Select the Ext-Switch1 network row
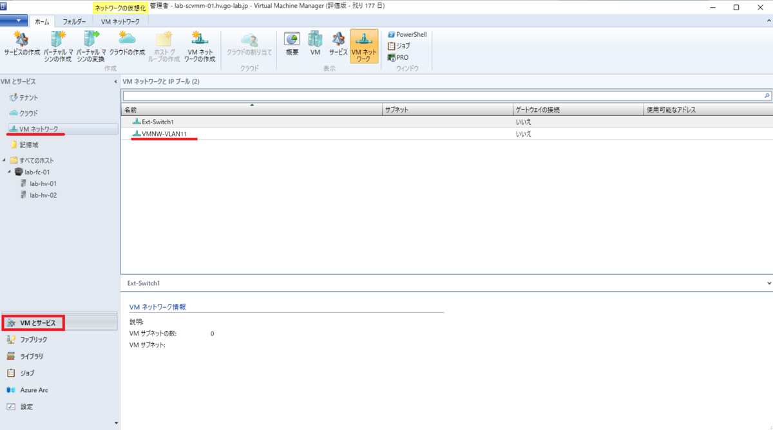 click(x=447, y=122)
